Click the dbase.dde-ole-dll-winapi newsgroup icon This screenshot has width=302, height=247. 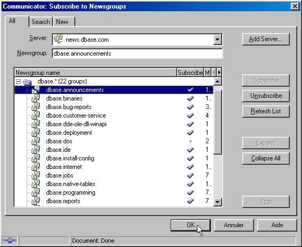coord(36,124)
